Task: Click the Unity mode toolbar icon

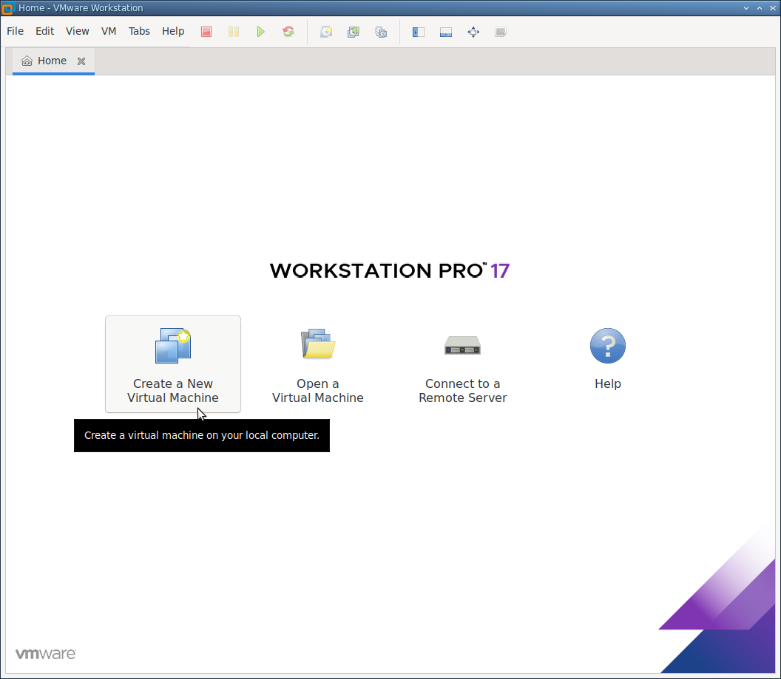Action: point(501,32)
